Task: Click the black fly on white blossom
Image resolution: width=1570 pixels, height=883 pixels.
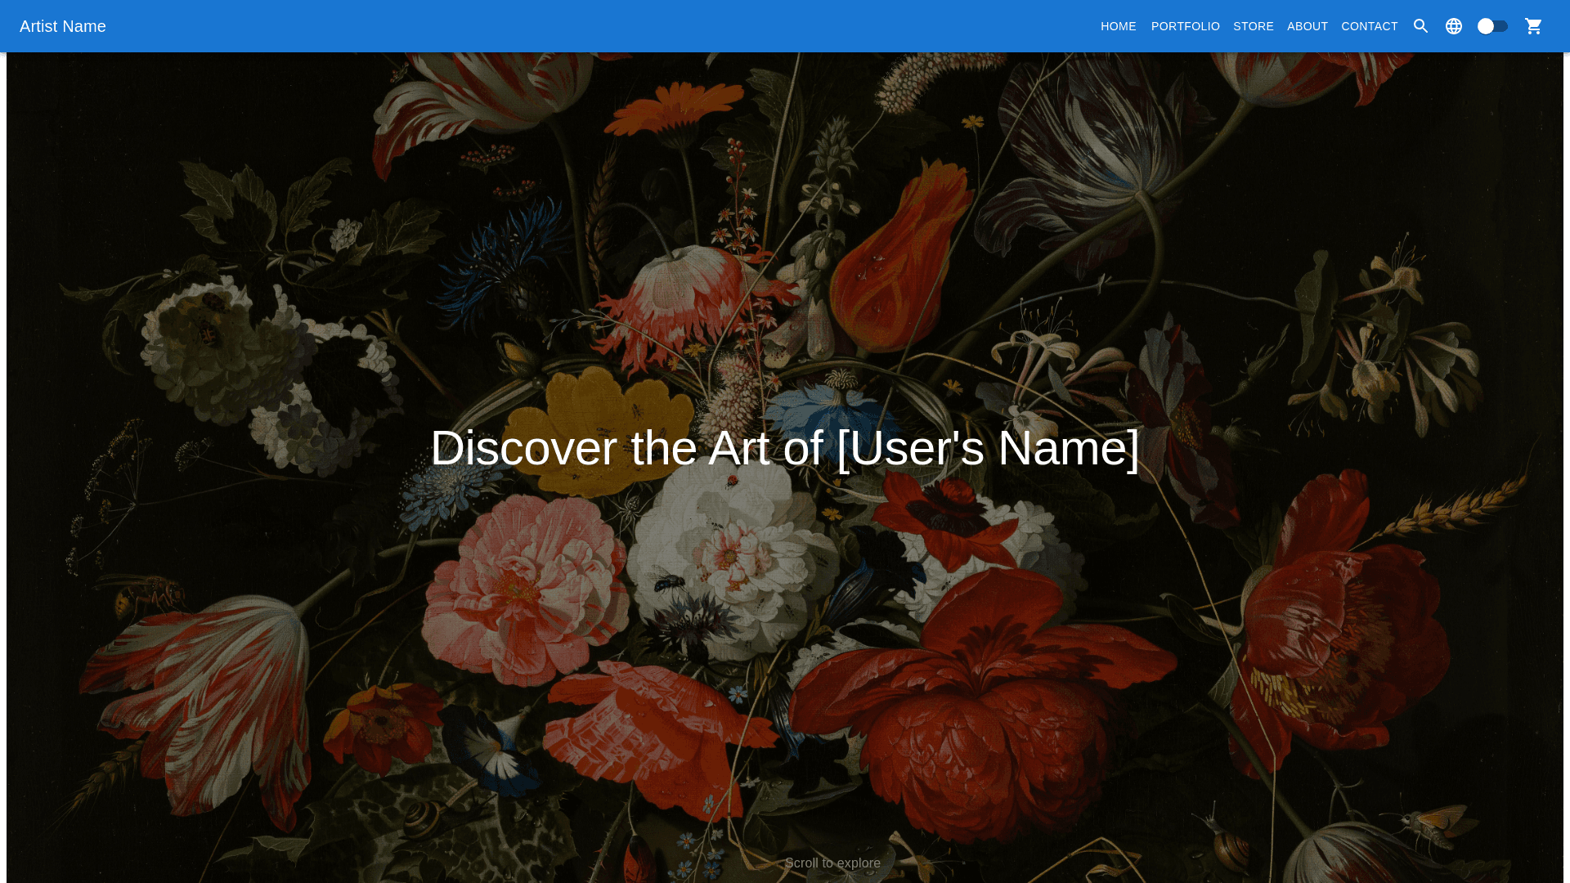Action: (x=668, y=582)
